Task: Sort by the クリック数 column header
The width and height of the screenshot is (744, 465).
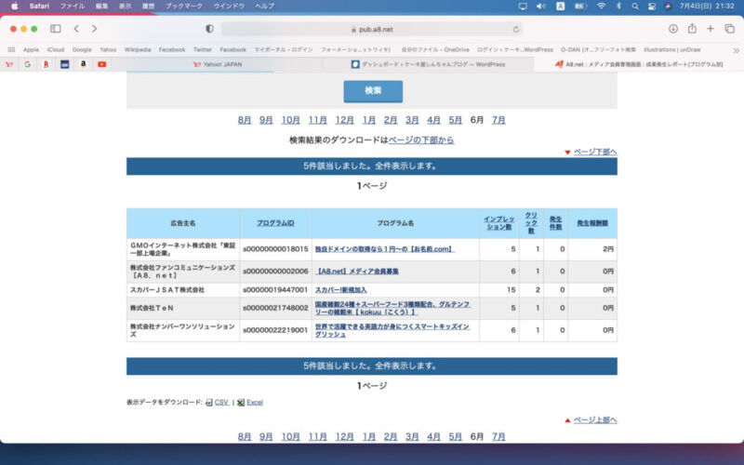Action: coord(531,223)
